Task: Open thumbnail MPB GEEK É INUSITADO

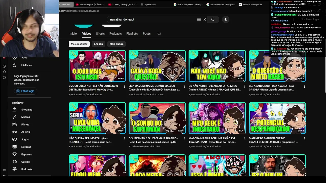Action: pyautogui.click(x=217, y=118)
